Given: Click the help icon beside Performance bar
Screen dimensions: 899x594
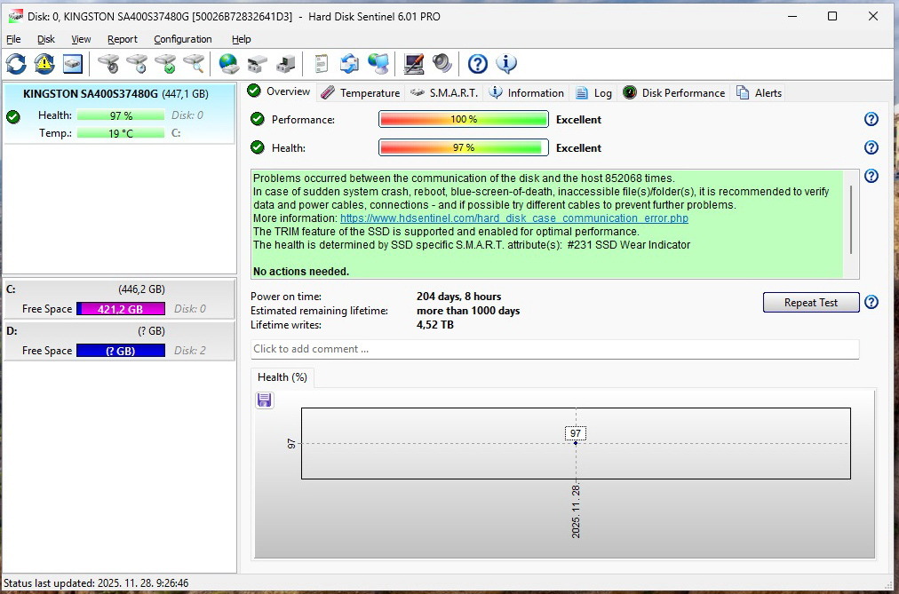Looking at the screenshot, I should coord(871,119).
